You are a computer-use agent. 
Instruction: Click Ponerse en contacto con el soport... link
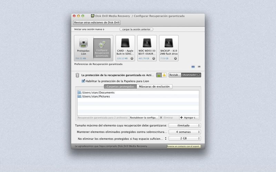tap(184, 146)
